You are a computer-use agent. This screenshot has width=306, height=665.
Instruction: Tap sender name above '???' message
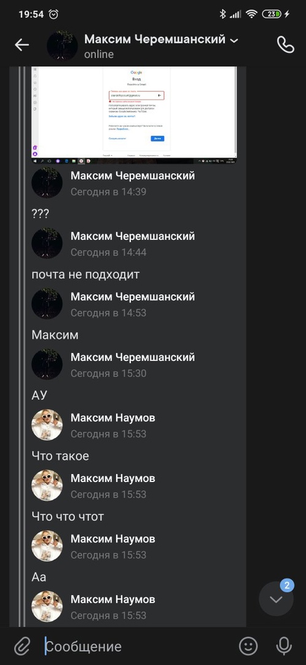(x=133, y=175)
